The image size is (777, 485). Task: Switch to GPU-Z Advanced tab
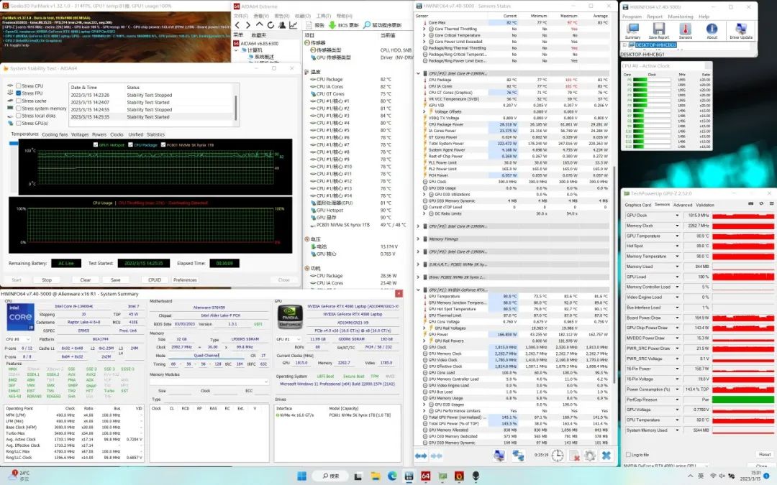tap(682, 205)
